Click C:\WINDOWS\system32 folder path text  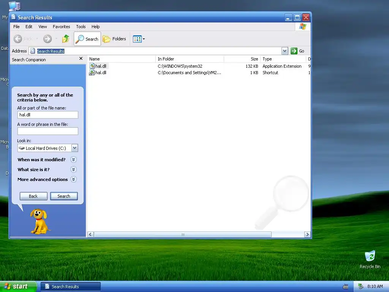pos(180,66)
